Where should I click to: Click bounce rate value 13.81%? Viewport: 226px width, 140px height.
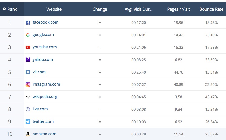click(x=211, y=72)
